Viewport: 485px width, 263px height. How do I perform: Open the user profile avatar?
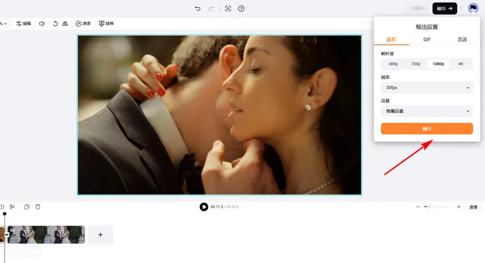[x=473, y=8]
